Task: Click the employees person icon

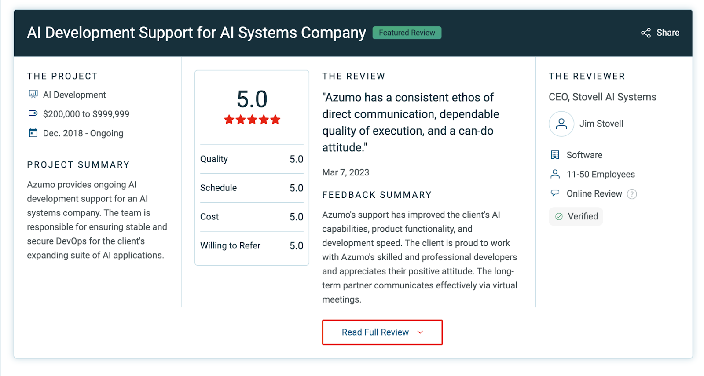Action: [555, 174]
